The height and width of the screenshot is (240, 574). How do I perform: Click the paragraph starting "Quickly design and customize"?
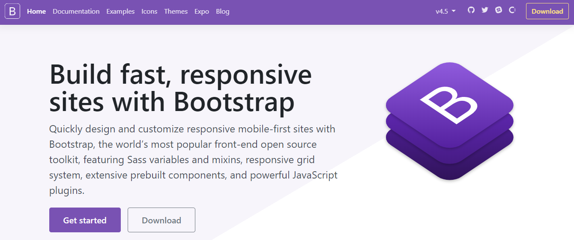tap(194, 159)
